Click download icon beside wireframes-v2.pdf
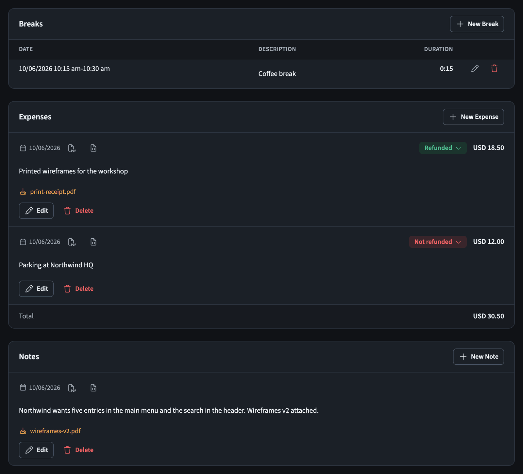 point(23,431)
